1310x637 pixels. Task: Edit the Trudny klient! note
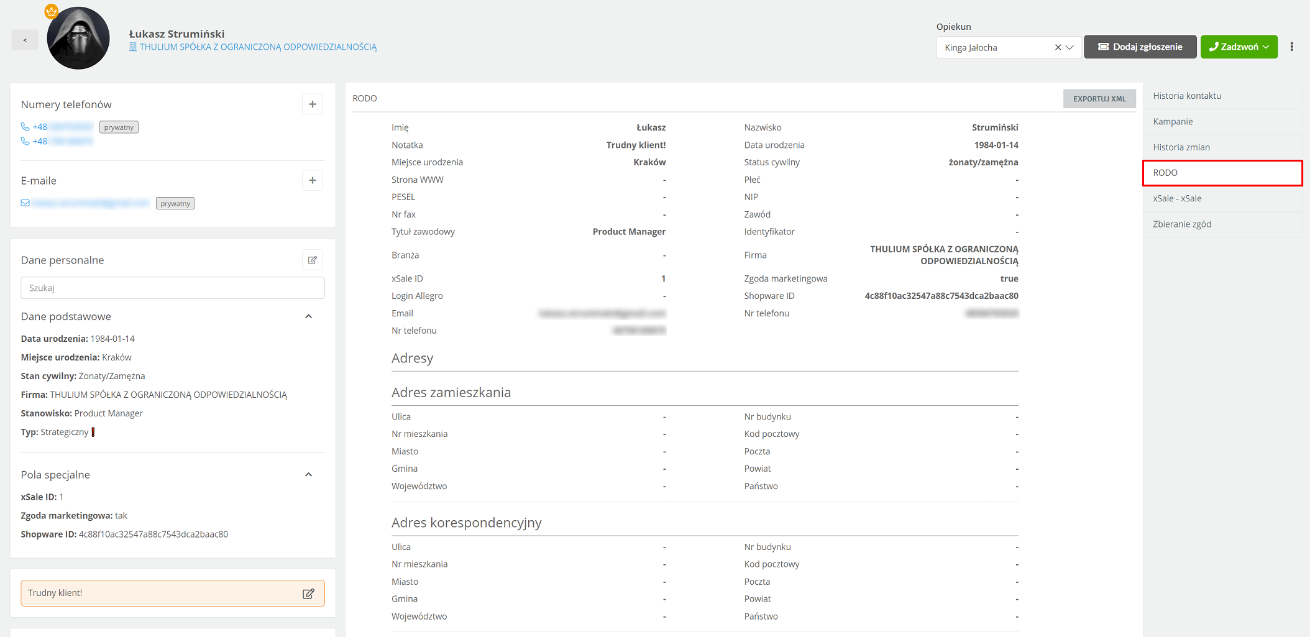click(x=308, y=593)
